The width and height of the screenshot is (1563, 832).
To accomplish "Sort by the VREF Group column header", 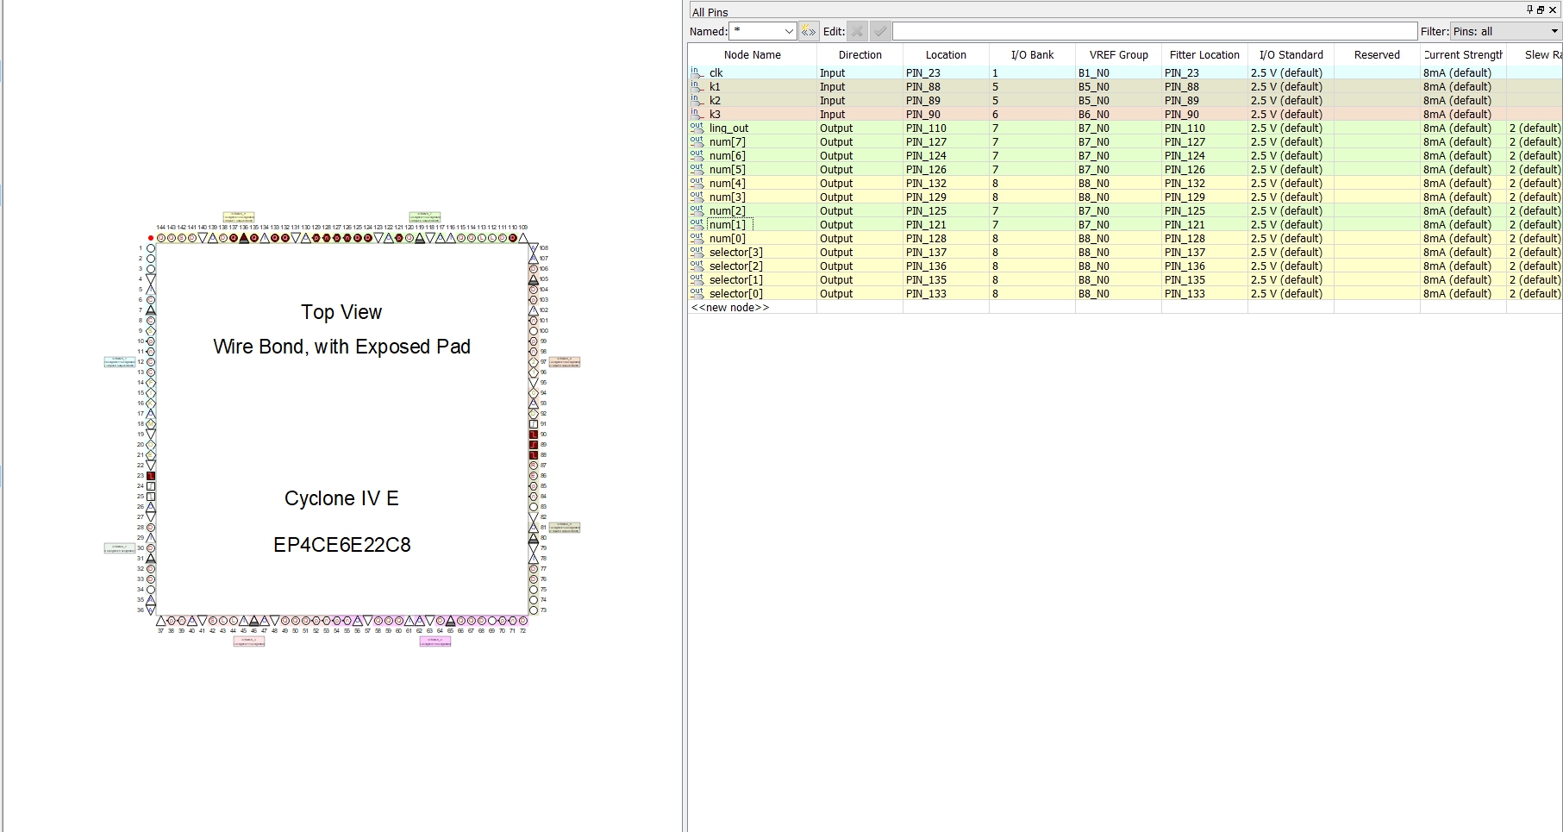I will [x=1118, y=54].
